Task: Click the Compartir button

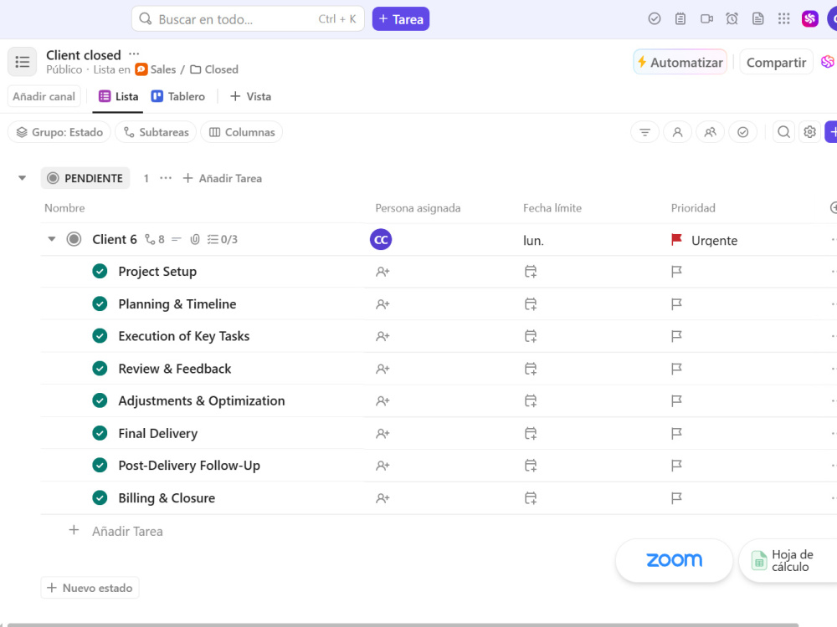Action: 776,63
